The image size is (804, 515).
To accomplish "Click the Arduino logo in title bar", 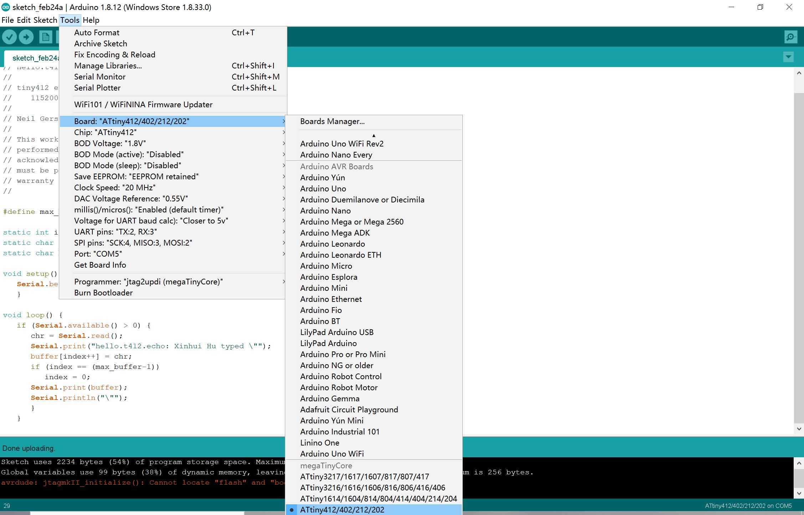I will [x=6, y=7].
